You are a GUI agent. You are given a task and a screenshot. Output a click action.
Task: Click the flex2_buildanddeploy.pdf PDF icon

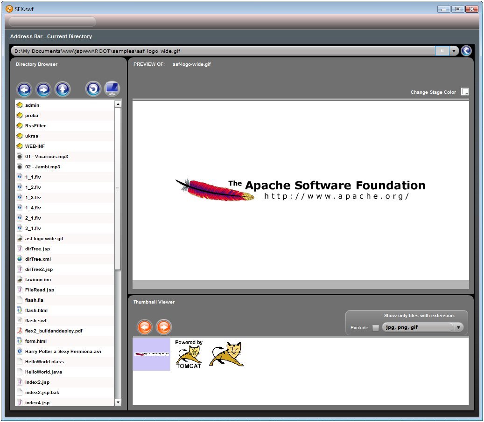coord(20,331)
